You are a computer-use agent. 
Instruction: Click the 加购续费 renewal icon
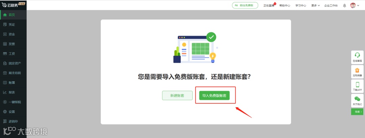357,70
